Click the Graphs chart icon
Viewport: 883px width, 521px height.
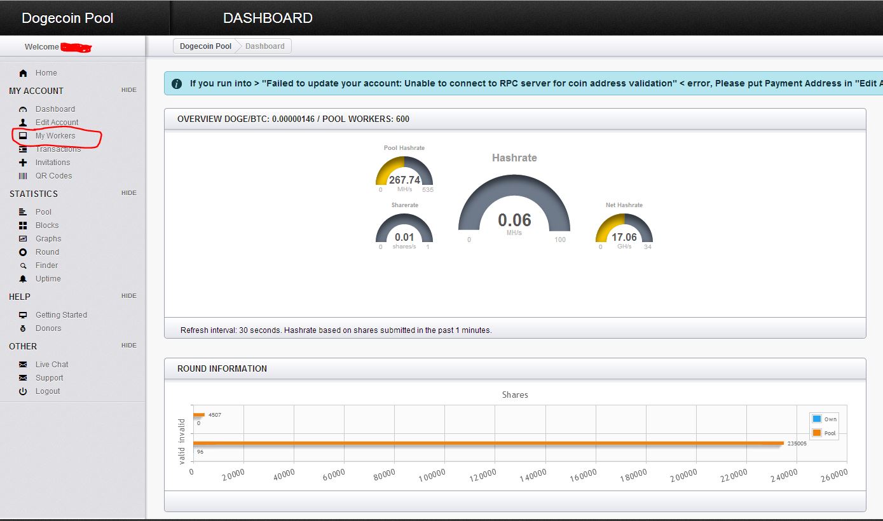coord(24,239)
